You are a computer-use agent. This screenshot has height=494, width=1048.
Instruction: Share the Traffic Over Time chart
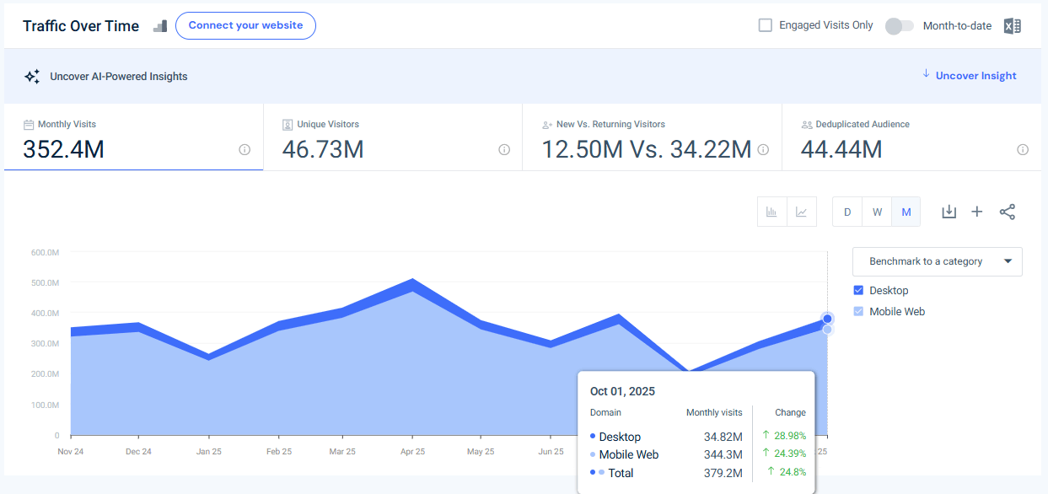pos(1008,212)
